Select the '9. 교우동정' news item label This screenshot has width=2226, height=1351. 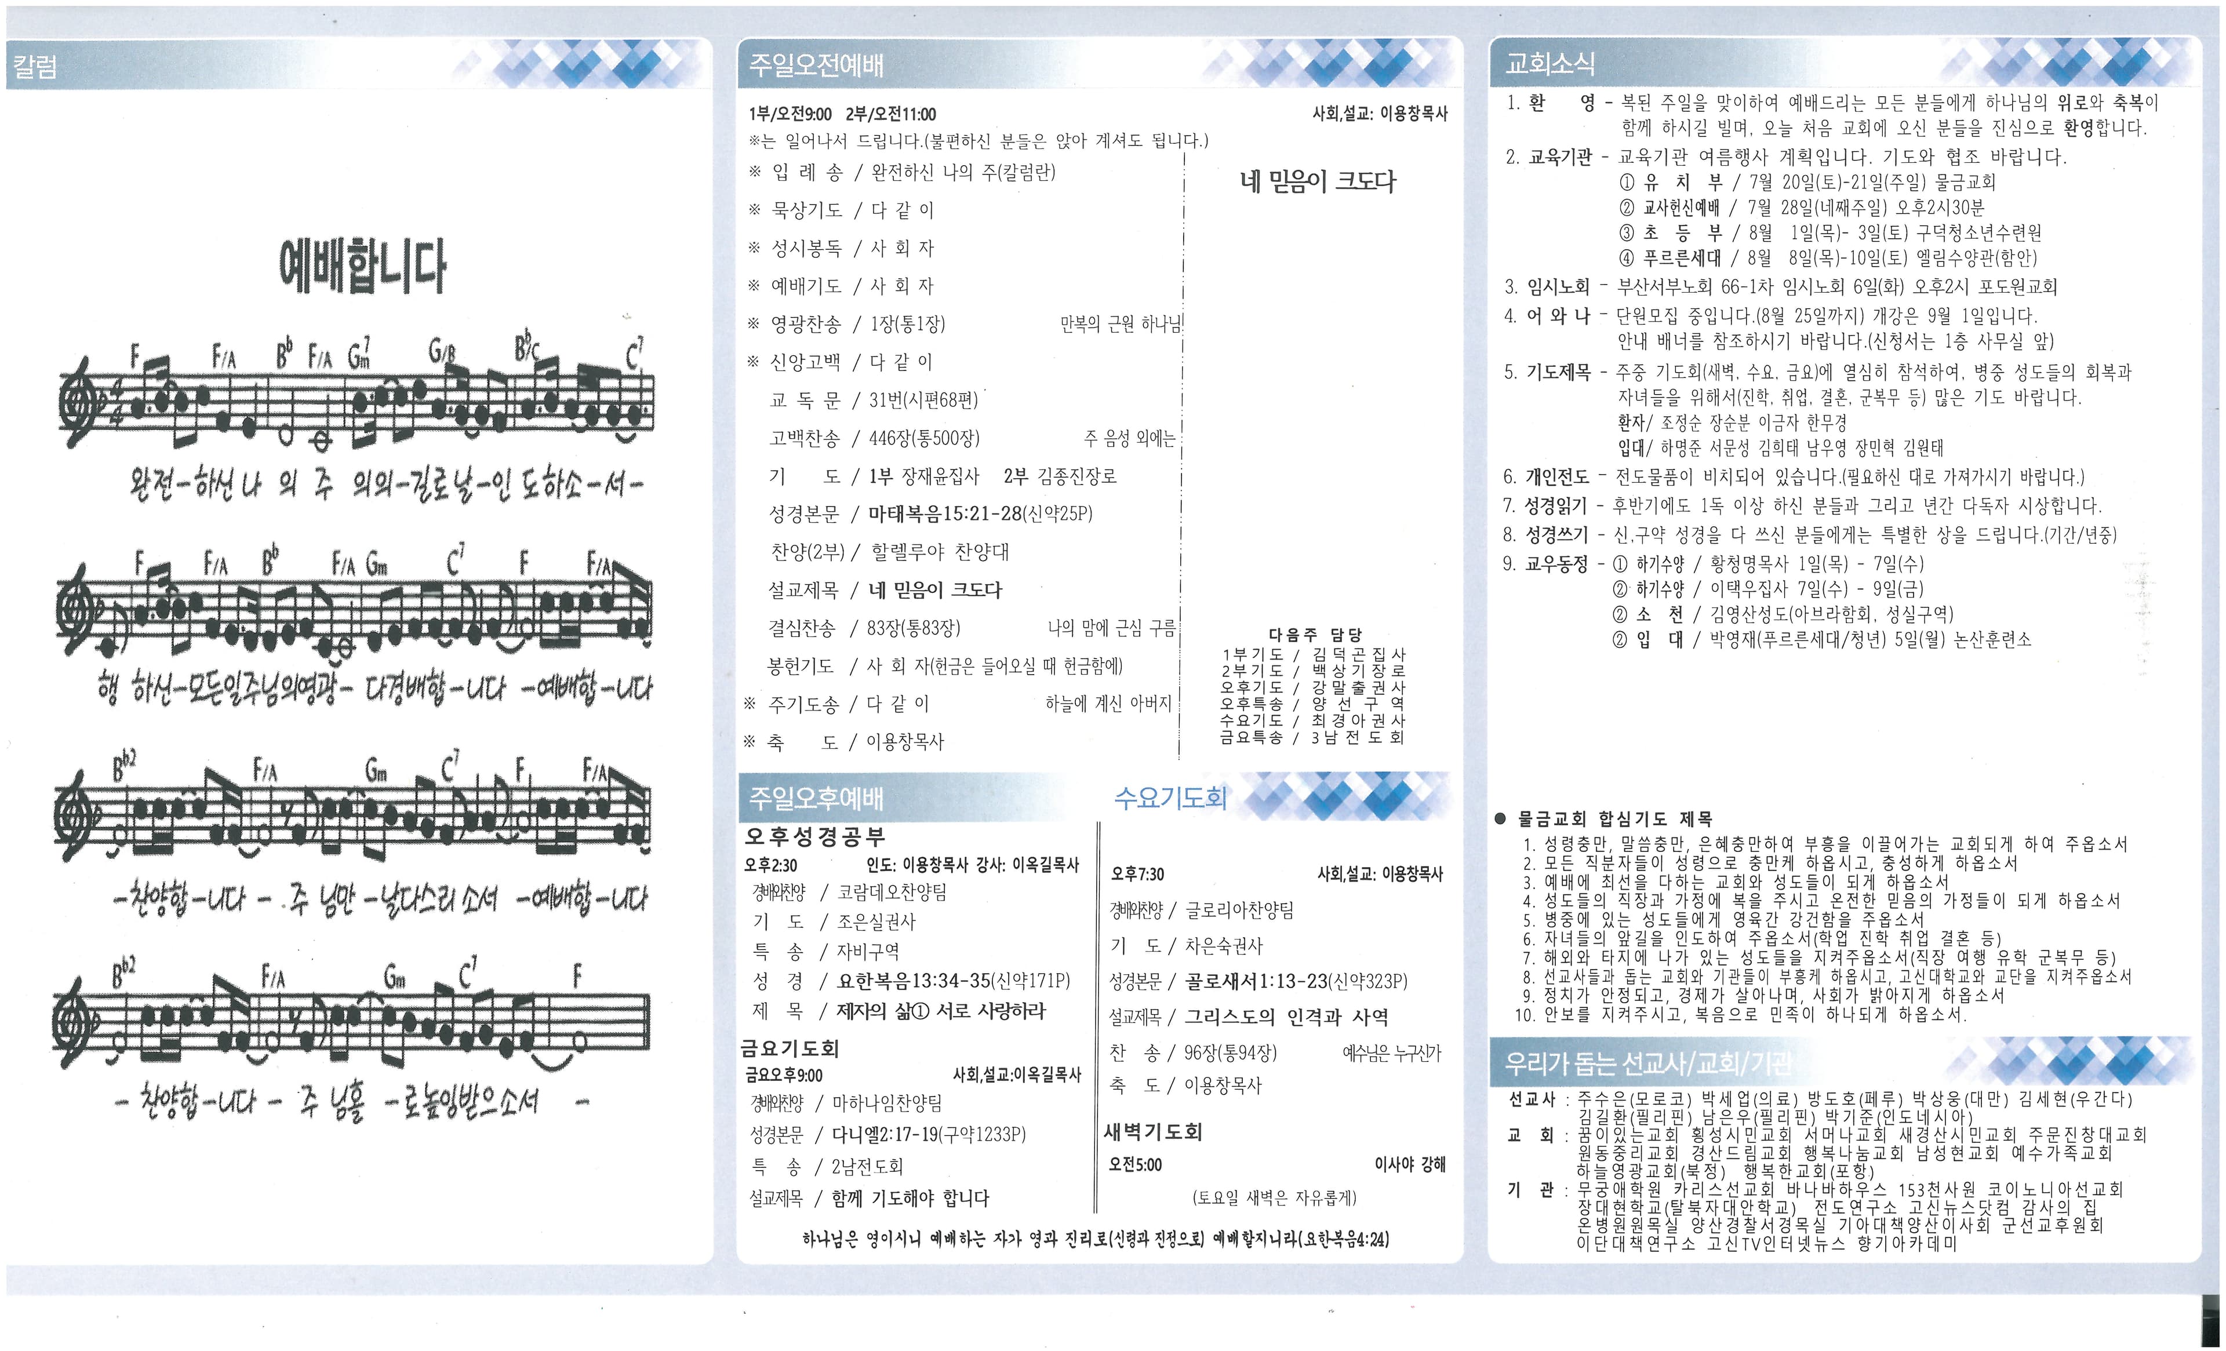pyautogui.click(x=1545, y=565)
